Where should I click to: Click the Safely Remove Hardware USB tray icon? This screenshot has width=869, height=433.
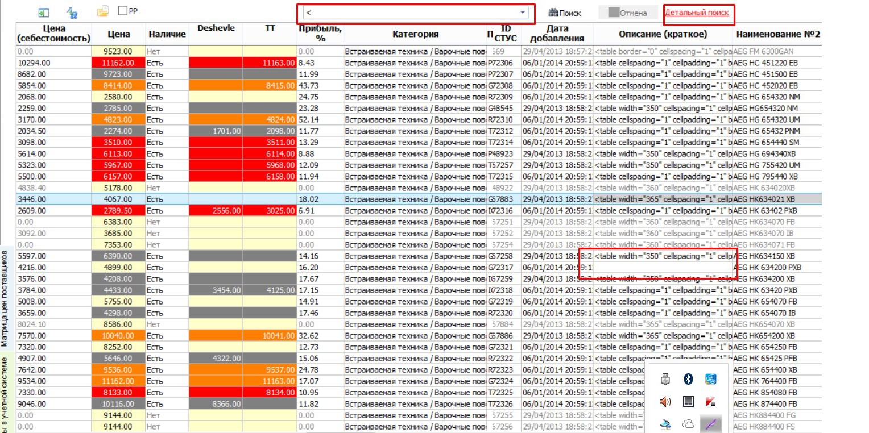[666, 378]
